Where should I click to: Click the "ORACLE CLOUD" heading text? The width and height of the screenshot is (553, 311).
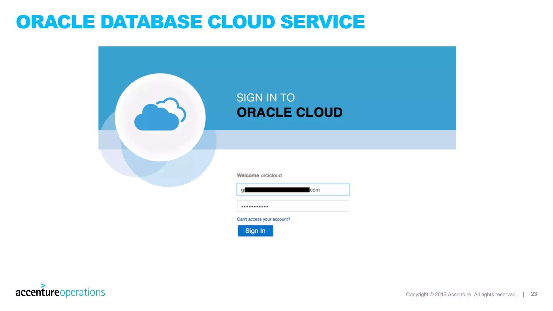[x=289, y=112]
